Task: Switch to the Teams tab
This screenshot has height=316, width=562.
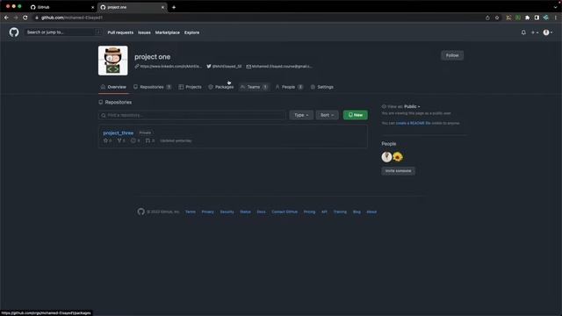Action: [254, 87]
